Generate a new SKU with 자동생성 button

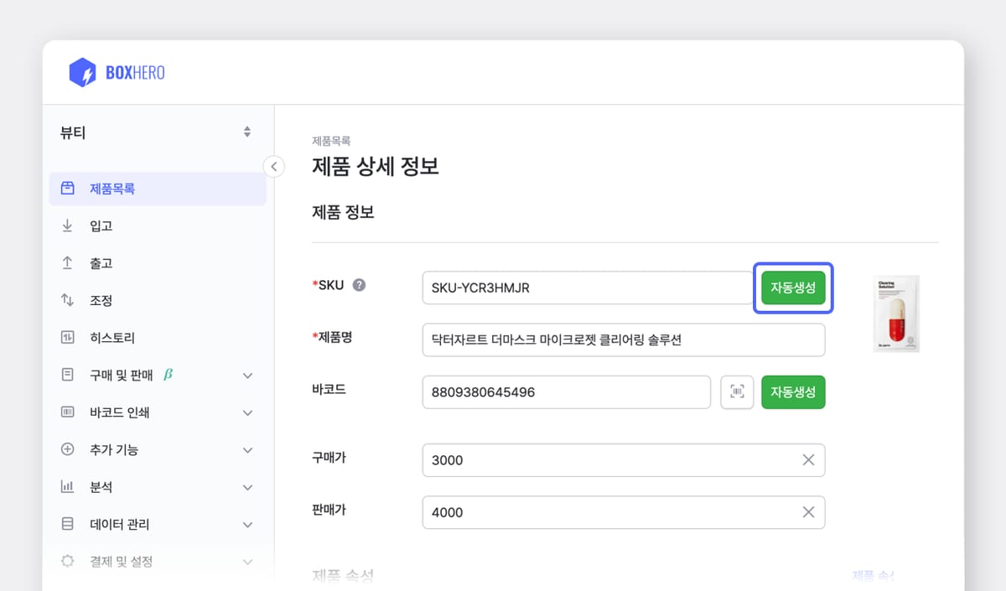pos(792,287)
